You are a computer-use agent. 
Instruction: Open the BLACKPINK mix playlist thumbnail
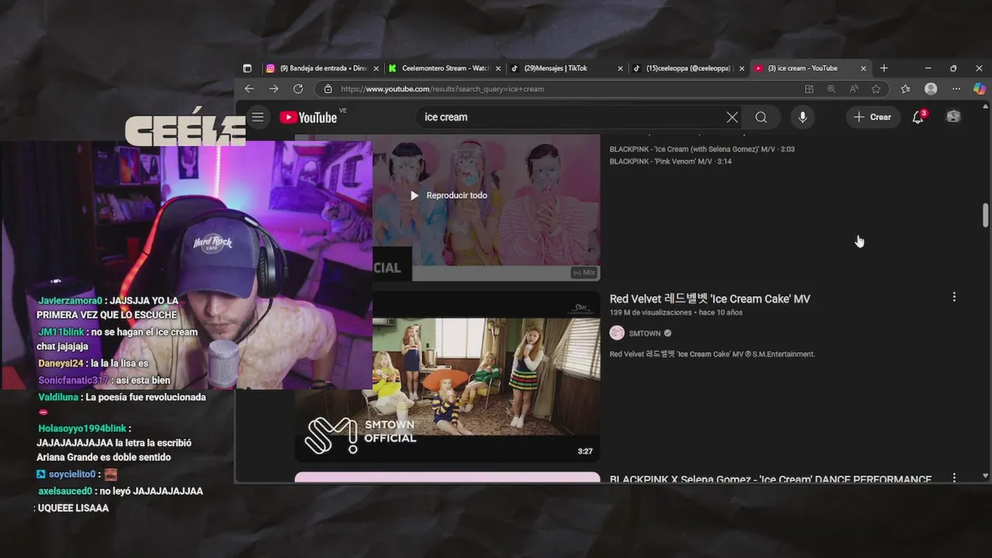(486, 208)
